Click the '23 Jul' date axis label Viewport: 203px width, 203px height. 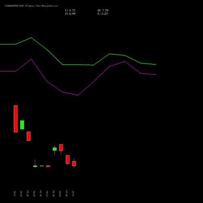pos(34,194)
